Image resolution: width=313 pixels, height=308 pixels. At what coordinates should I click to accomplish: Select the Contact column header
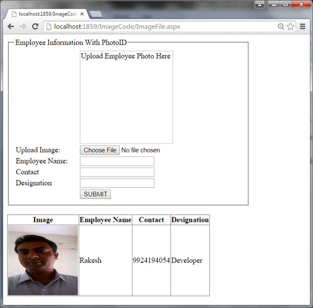click(151, 220)
